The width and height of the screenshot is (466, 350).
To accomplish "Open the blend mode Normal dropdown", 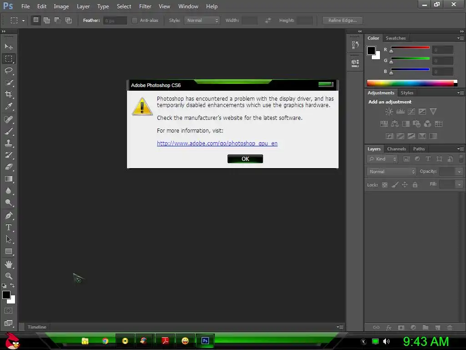I will point(391,171).
